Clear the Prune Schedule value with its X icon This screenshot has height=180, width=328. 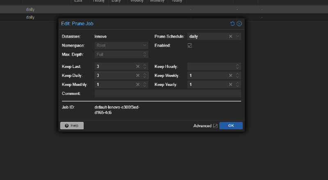pos(230,36)
